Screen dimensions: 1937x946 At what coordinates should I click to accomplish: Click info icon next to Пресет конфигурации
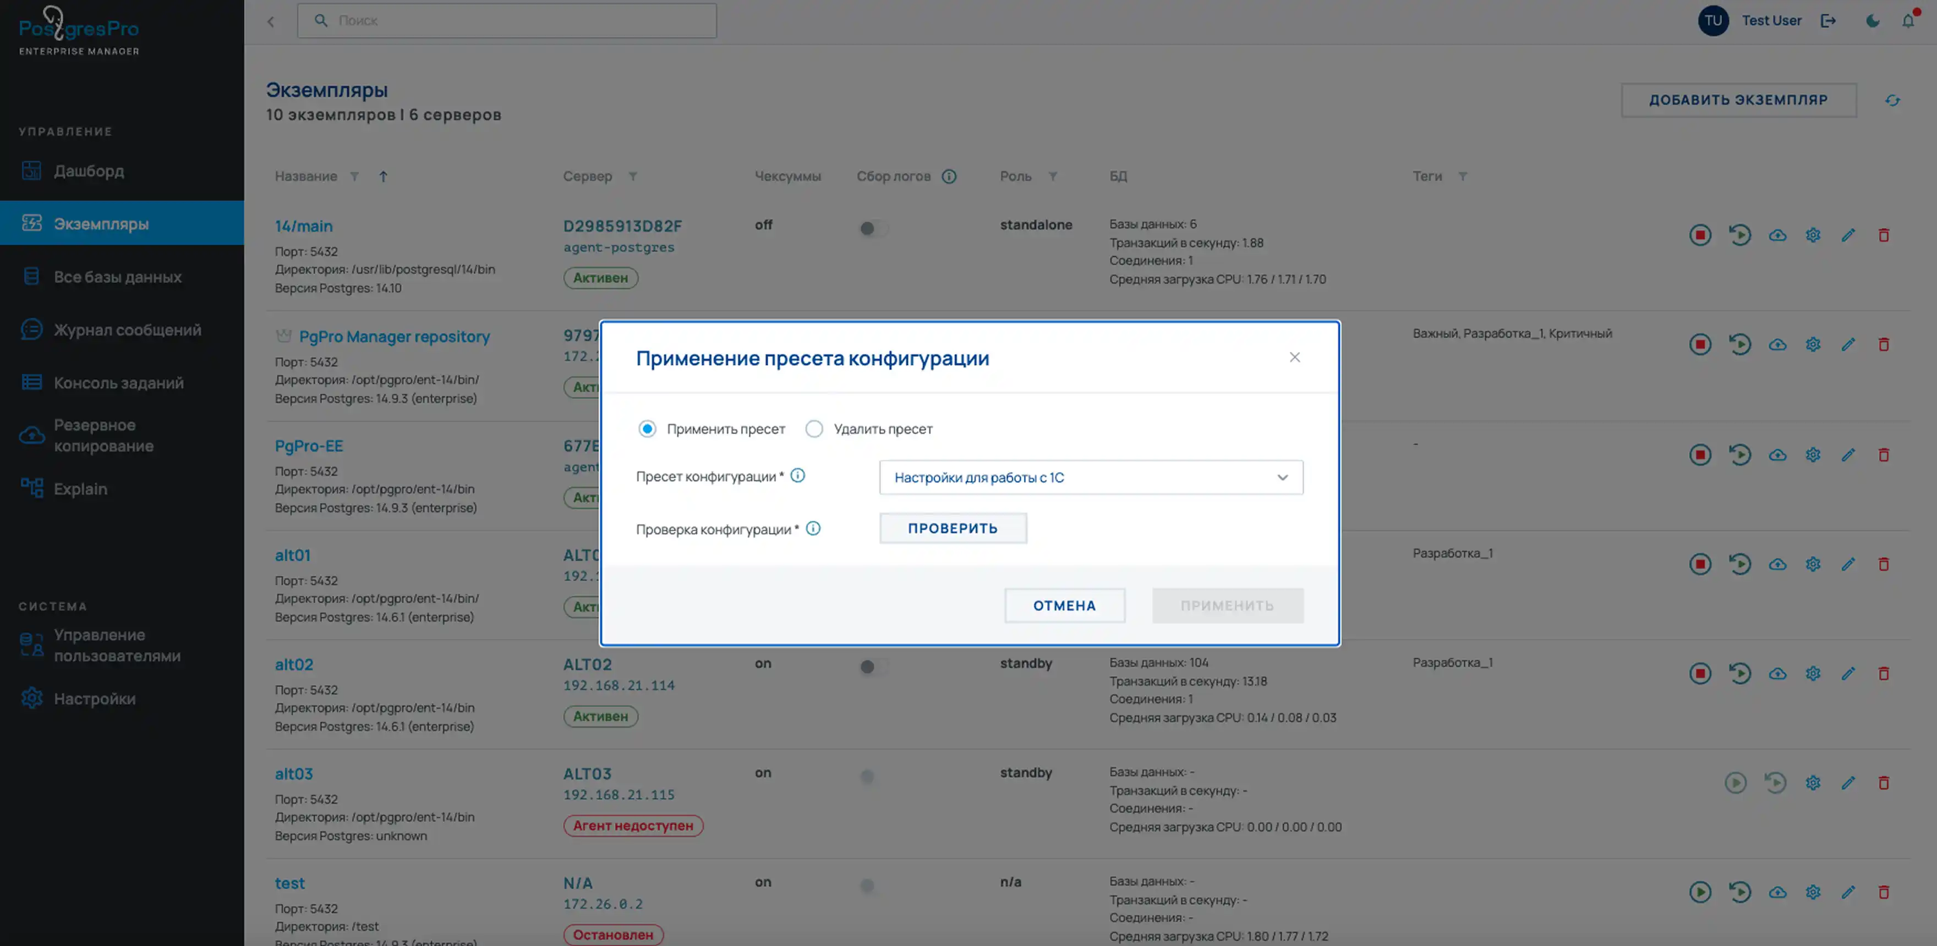point(798,476)
